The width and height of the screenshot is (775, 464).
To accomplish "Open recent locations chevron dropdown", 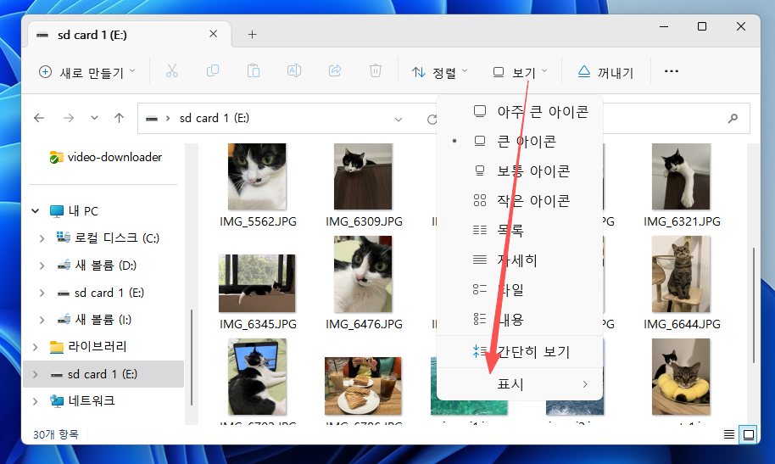I will click(94, 118).
